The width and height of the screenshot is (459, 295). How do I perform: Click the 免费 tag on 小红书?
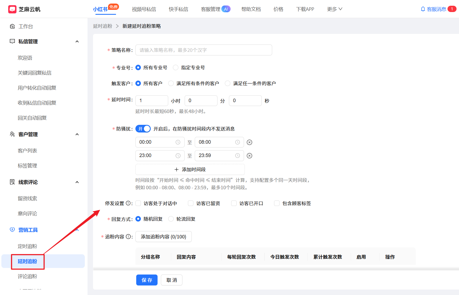coord(114,7)
